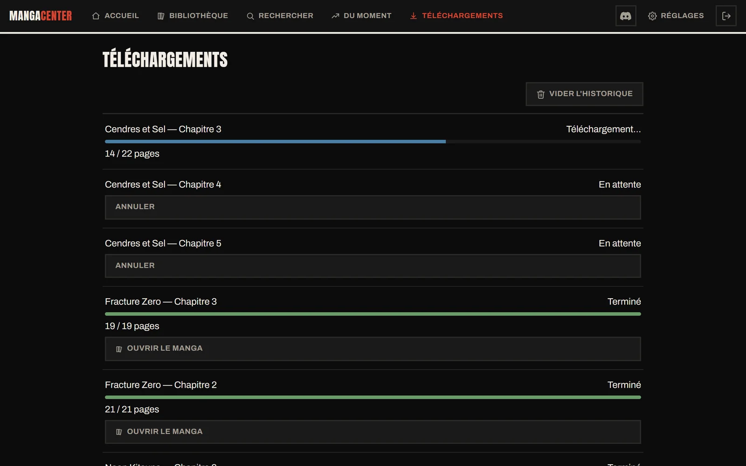Click the "14 / 22 pages" counter
This screenshot has width=746, height=466.
(132, 154)
